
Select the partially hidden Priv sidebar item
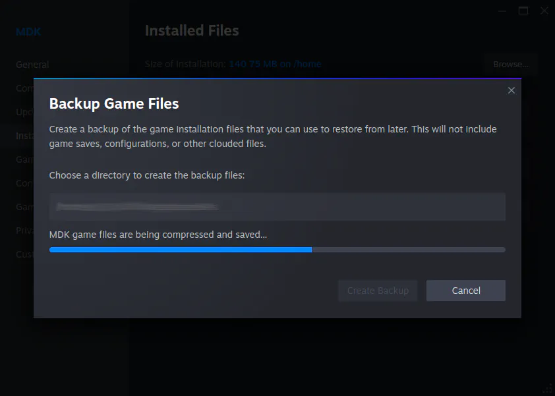[24, 231]
